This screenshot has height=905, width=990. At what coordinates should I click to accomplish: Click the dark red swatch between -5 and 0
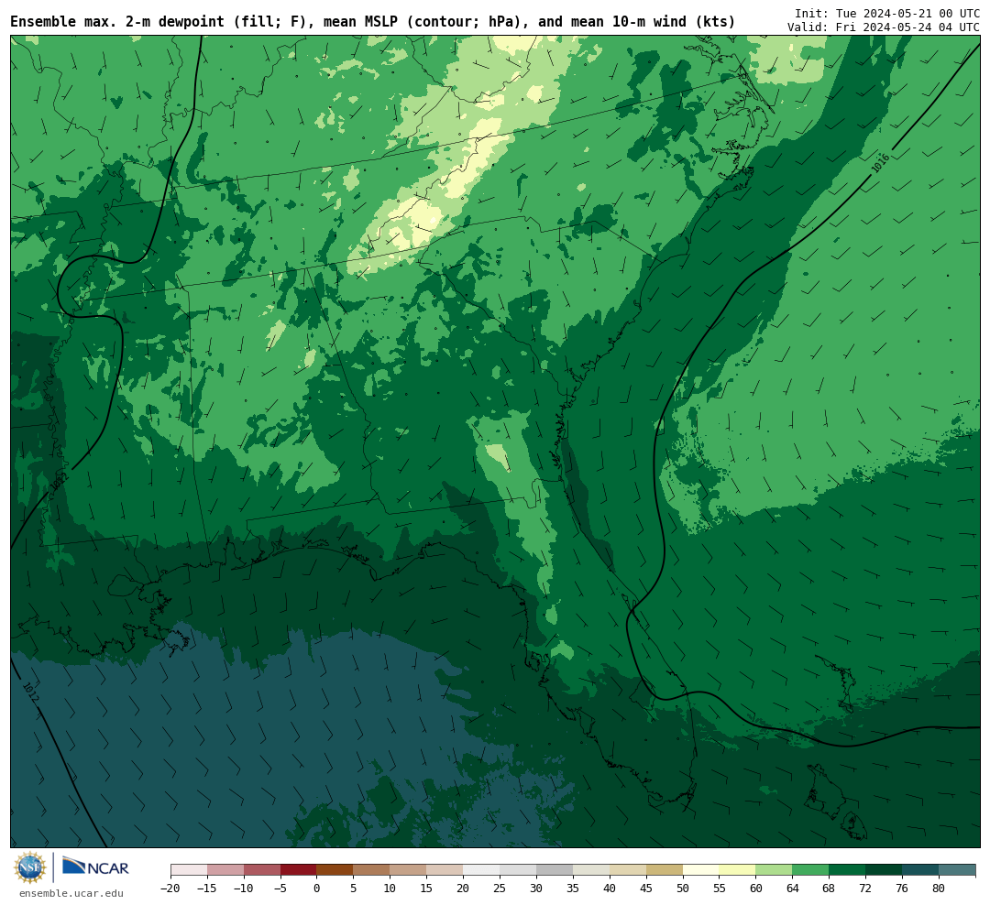(299, 870)
